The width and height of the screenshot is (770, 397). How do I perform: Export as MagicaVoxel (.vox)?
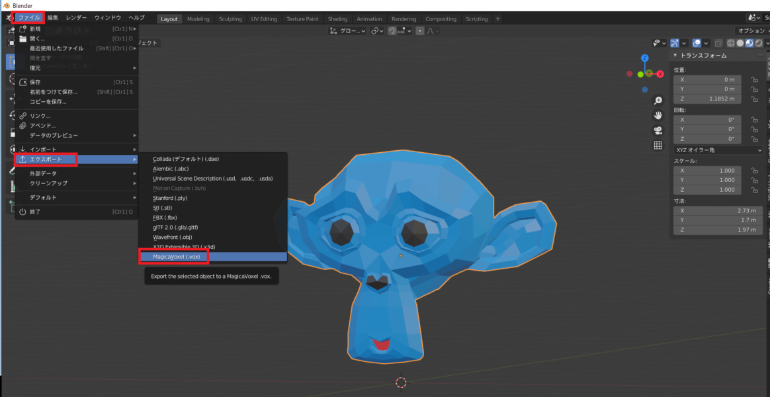pyautogui.click(x=213, y=257)
